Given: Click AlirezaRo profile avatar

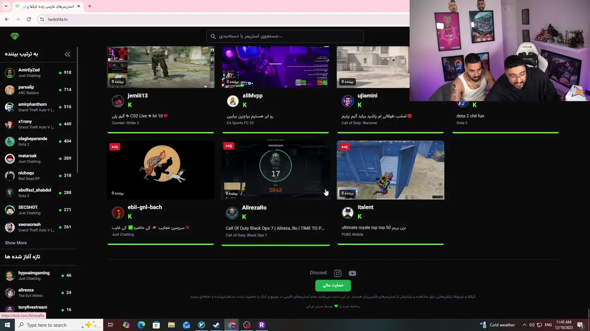Looking at the screenshot, I should point(232,213).
